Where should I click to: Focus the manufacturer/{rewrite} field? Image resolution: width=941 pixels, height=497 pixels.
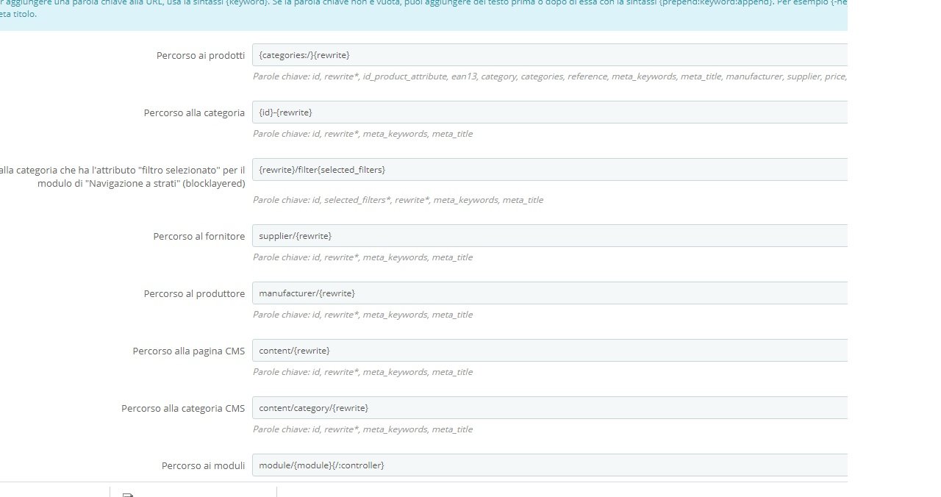click(550, 293)
